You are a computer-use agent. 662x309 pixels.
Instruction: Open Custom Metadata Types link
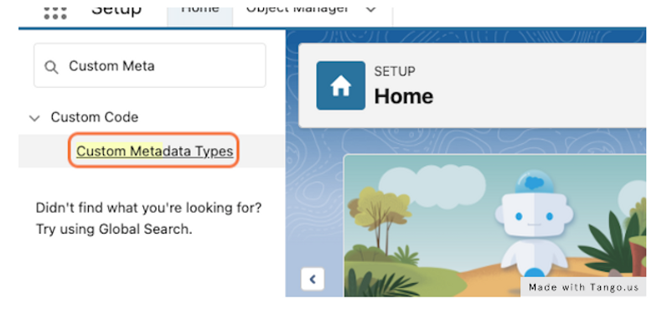coord(154,151)
